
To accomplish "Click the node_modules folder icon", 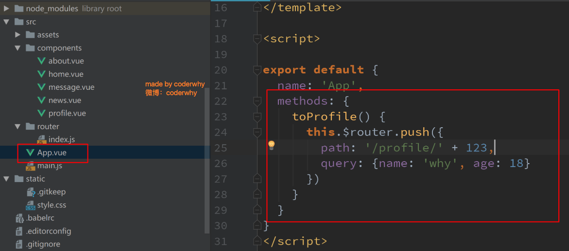I will click(19, 8).
